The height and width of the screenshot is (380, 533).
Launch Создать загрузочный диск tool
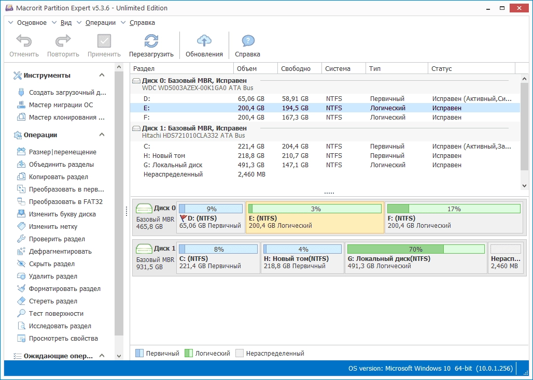pos(62,92)
